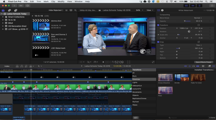
Task: Toggle snapping icon at timeline far right
Action: point(198,66)
